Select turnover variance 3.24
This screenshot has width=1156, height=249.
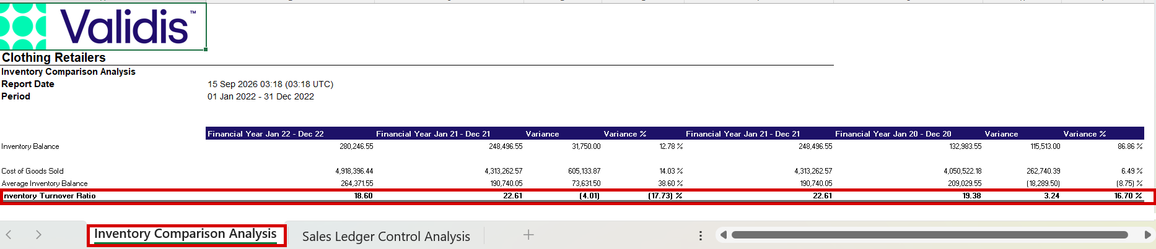[x=1052, y=196]
